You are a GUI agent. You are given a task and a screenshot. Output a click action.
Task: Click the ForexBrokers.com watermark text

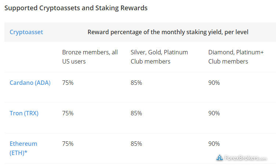pyautogui.click(x=246, y=158)
